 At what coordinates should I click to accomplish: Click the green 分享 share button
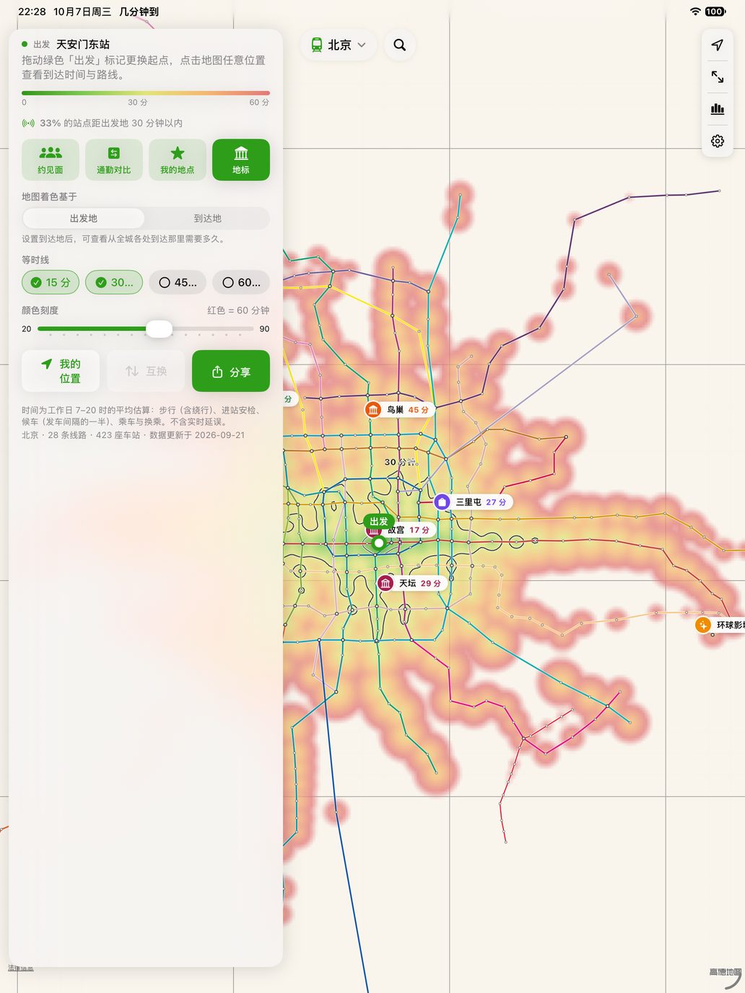231,371
